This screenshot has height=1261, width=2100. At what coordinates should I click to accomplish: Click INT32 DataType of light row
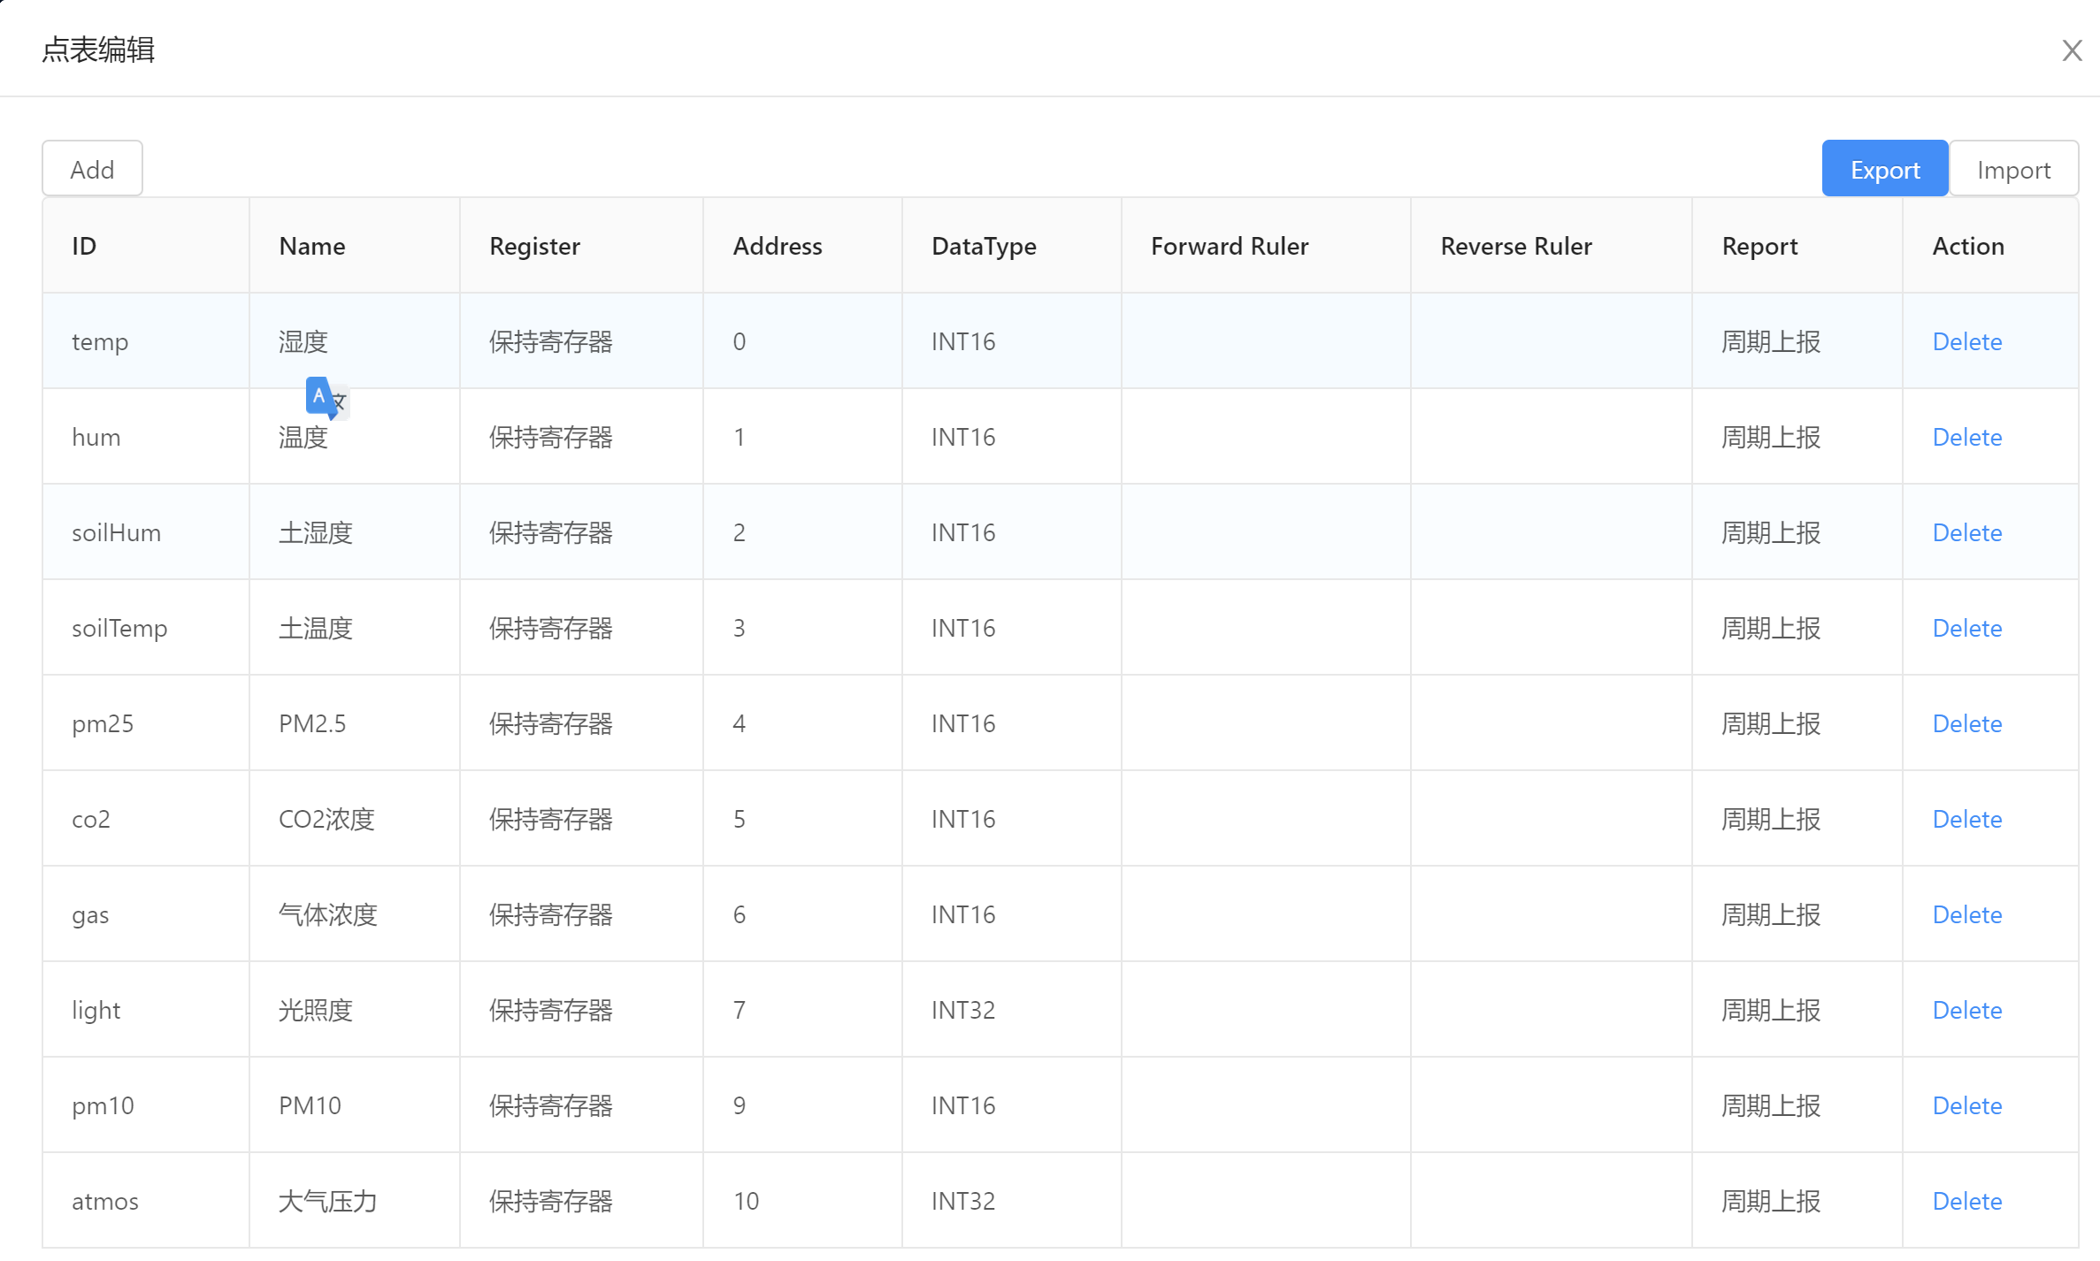962,1010
